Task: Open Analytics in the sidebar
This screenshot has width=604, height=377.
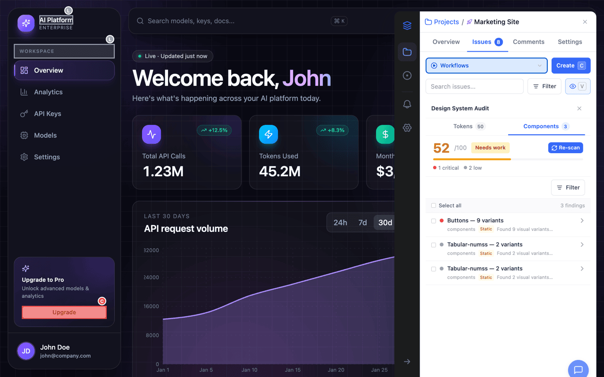Action: (x=64, y=92)
